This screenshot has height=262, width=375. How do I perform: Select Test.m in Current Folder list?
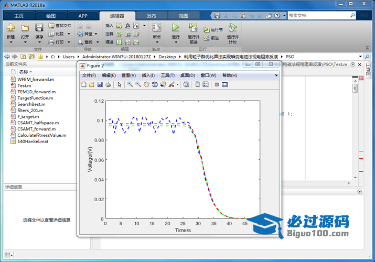click(x=24, y=85)
